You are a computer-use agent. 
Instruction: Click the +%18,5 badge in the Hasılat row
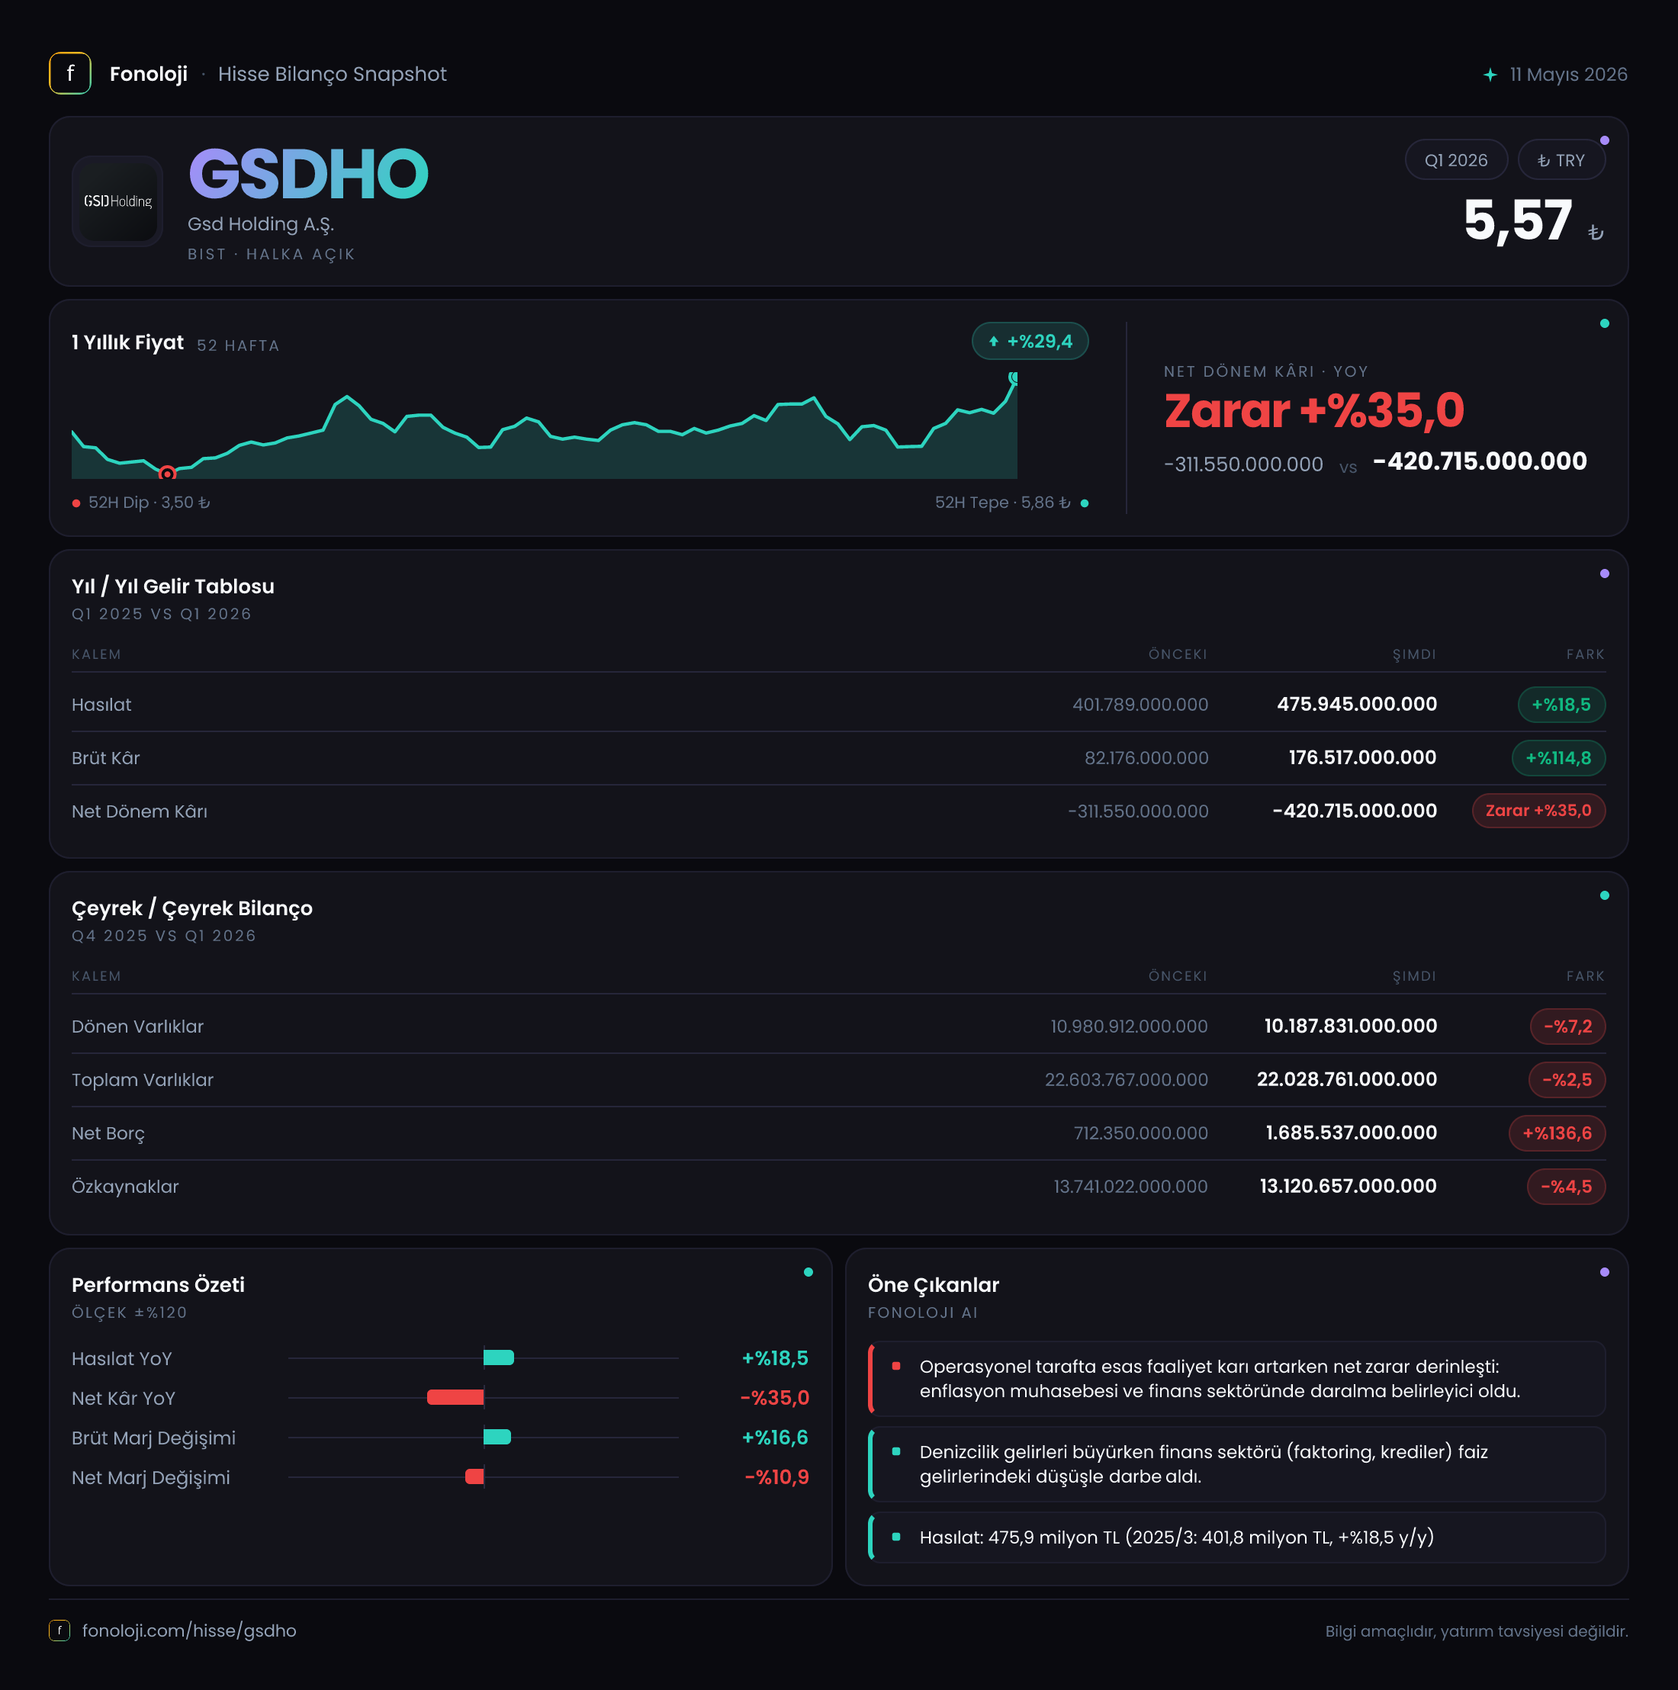(x=1561, y=705)
